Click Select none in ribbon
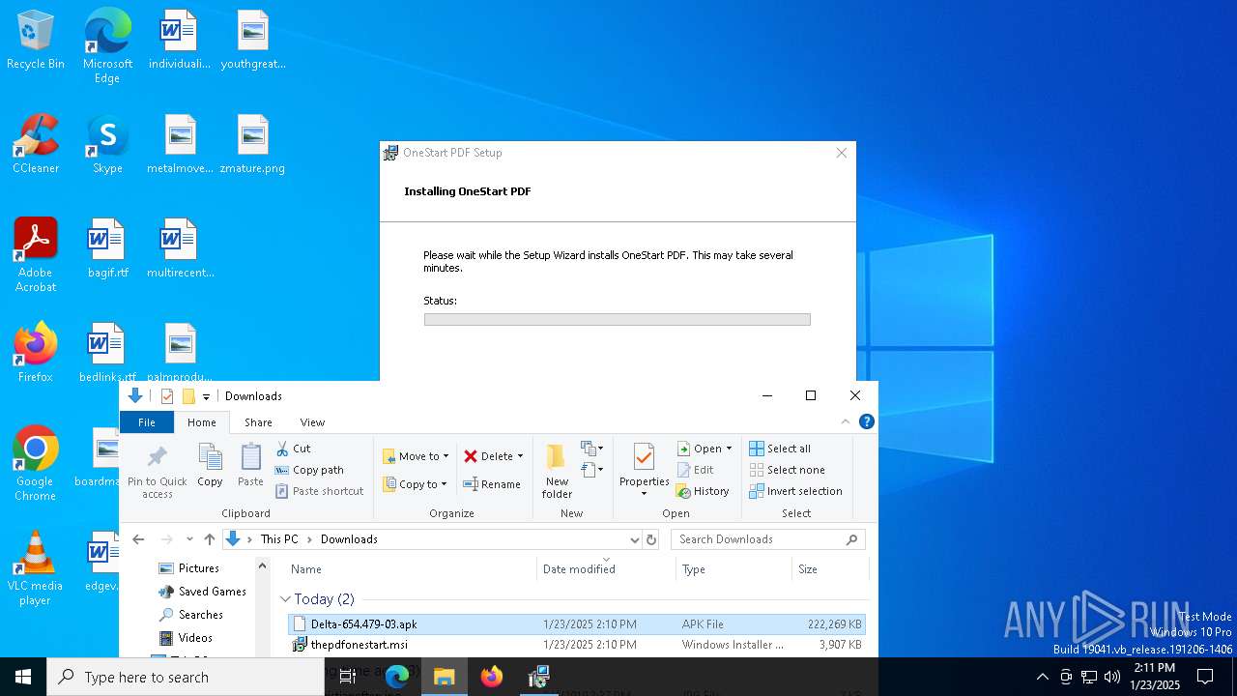 (x=787, y=470)
